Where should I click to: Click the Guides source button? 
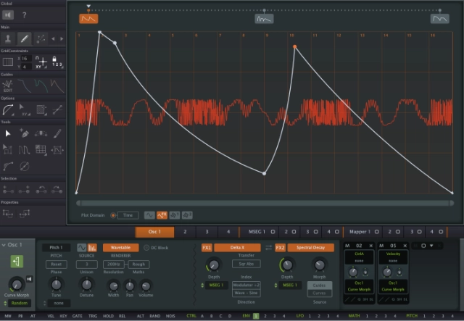click(320, 285)
